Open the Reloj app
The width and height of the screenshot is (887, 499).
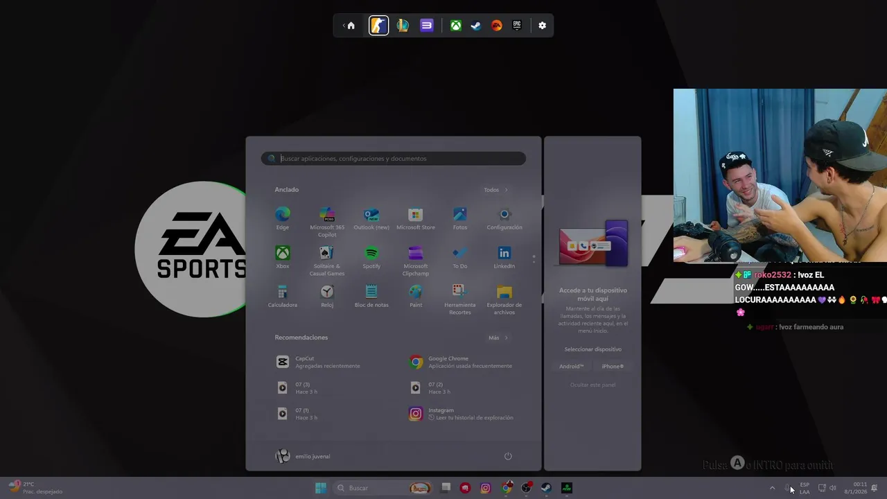pyautogui.click(x=327, y=296)
